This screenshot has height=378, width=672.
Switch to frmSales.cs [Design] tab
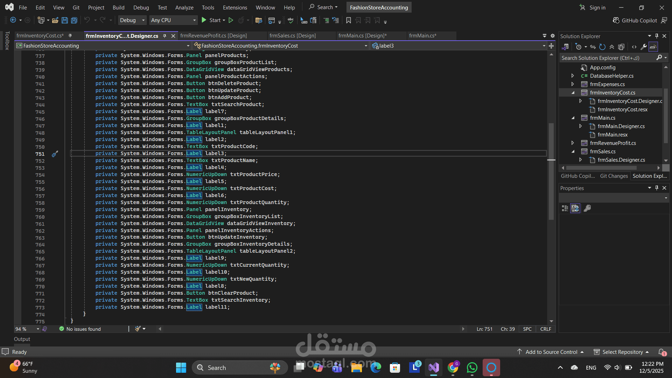pos(293,36)
